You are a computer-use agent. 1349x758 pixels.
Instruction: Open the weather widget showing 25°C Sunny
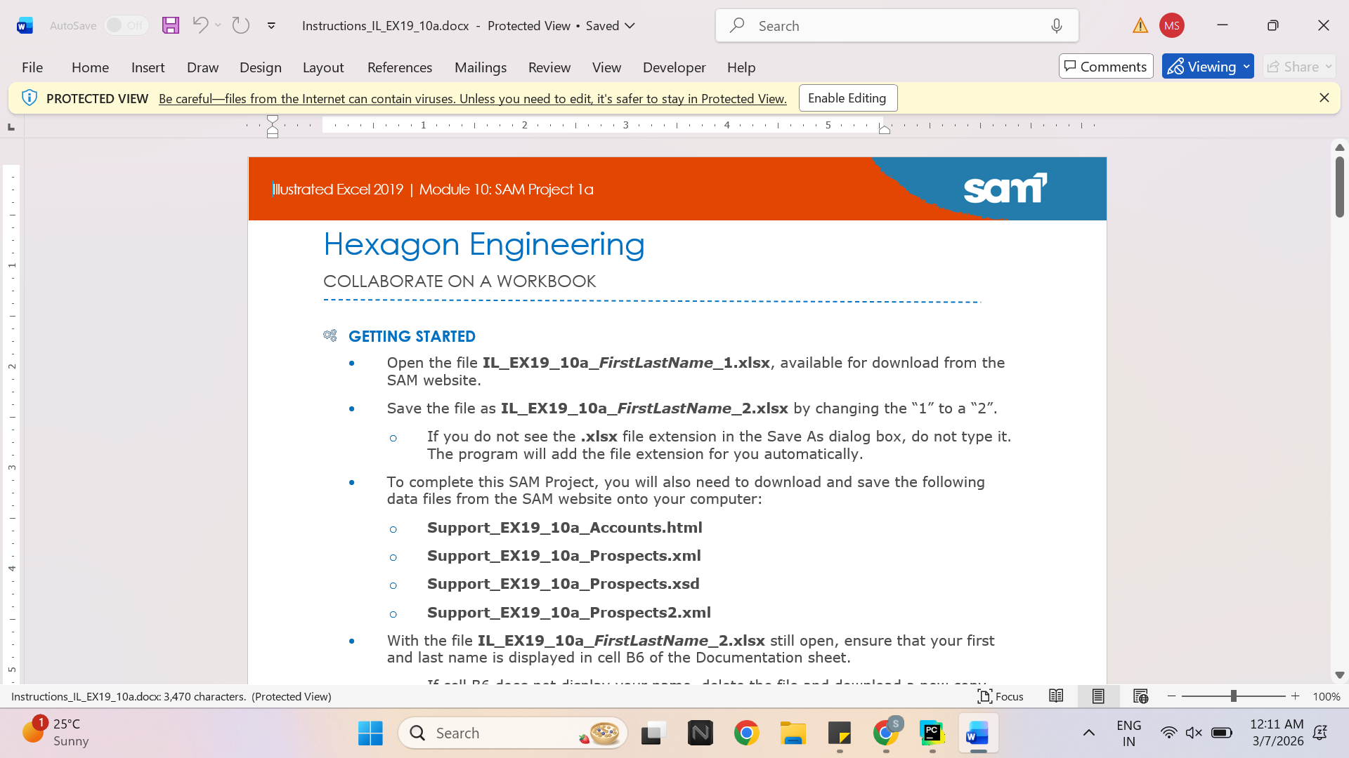[55, 733]
